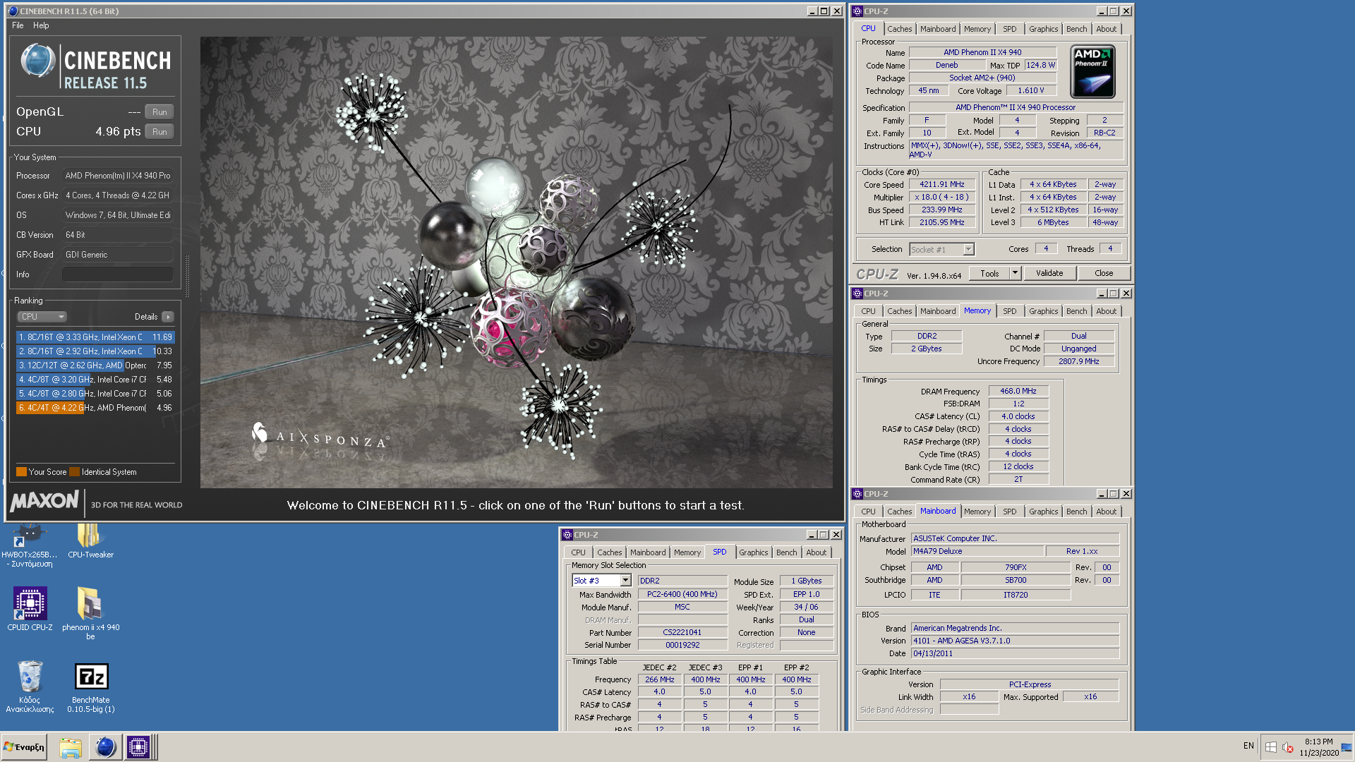Viewport: 1355px width, 762px height.
Task: Click the Mainboard CPU-Z window title icon
Action: tap(857, 494)
